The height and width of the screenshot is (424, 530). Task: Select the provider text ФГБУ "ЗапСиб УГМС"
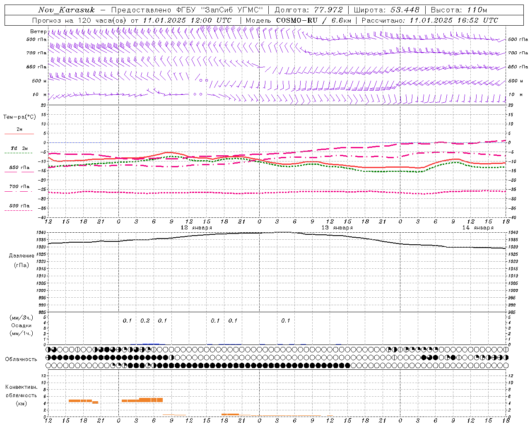[219, 10]
